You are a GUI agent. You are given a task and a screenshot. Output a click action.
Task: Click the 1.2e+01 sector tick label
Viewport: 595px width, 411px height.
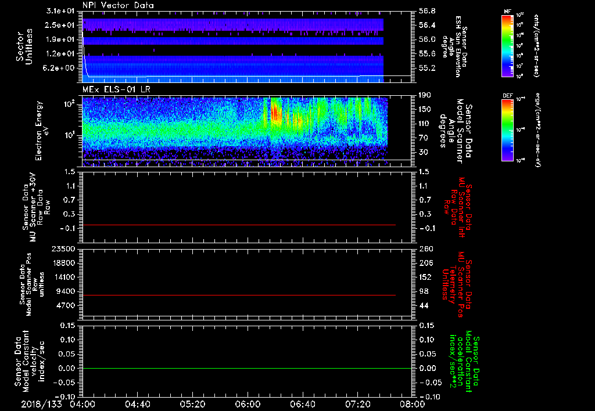pos(60,53)
